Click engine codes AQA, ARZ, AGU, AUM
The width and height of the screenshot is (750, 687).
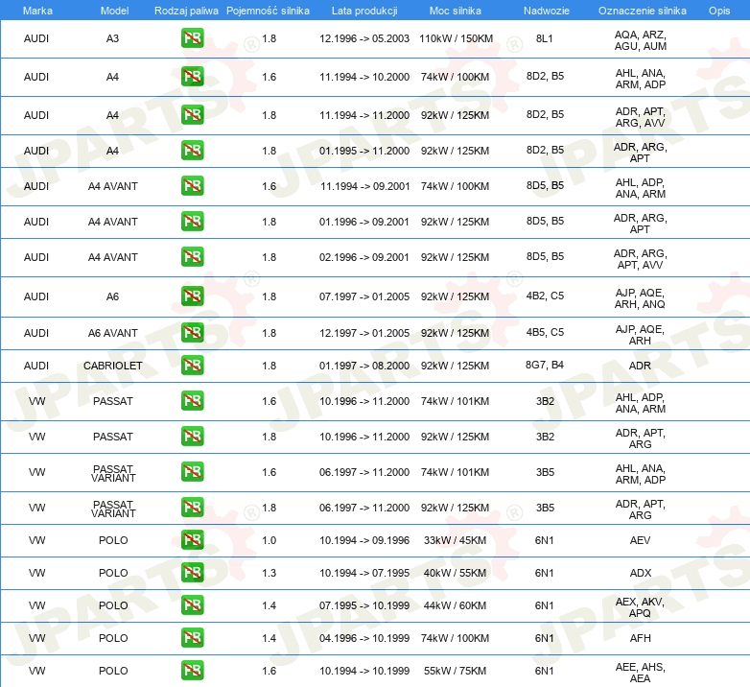[x=641, y=40]
